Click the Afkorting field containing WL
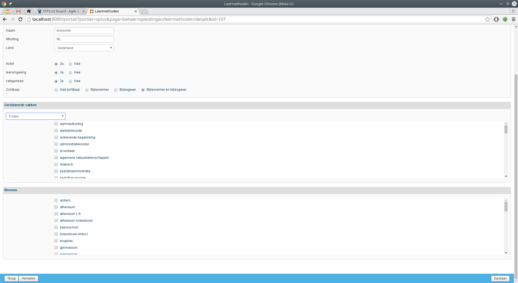 tap(84, 39)
